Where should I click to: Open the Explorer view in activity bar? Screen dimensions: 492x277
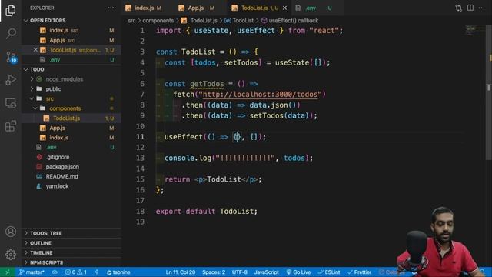11,10
